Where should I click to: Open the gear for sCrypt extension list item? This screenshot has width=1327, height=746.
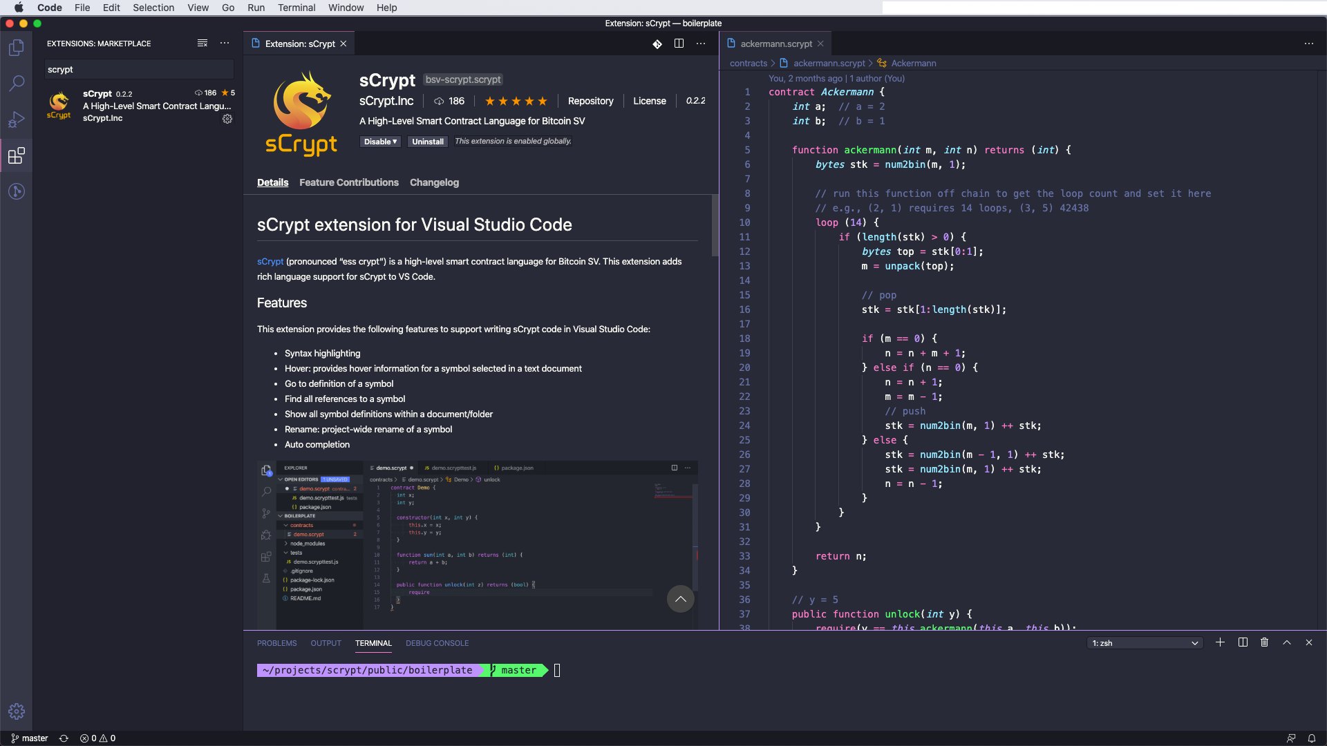click(227, 119)
